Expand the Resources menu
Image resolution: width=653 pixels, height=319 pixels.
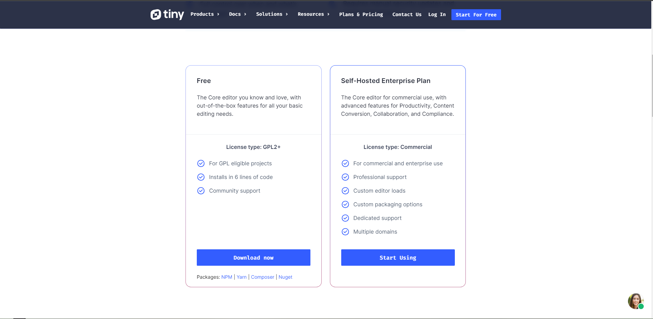pos(313,14)
